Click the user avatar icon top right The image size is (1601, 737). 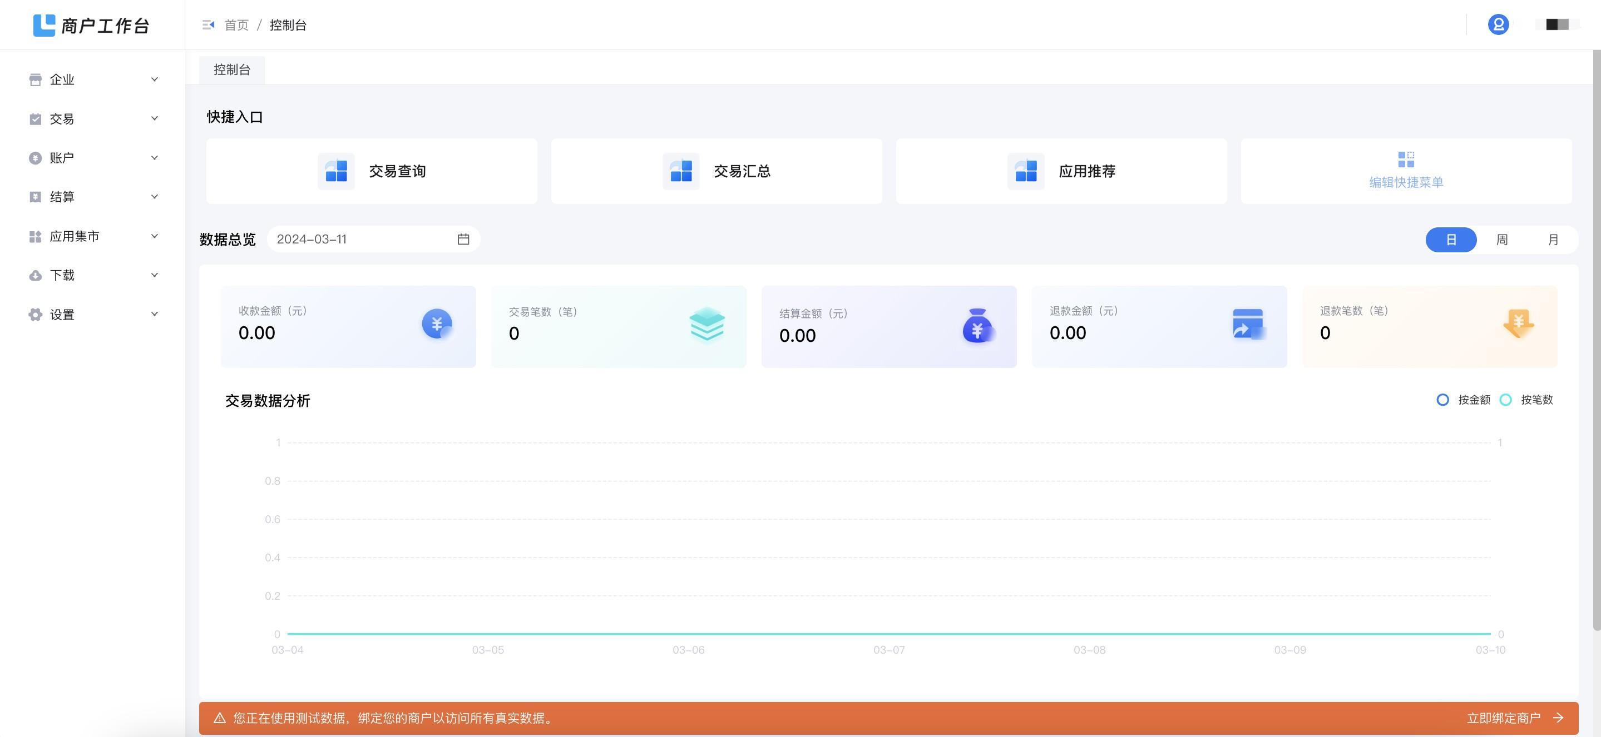[1498, 25]
